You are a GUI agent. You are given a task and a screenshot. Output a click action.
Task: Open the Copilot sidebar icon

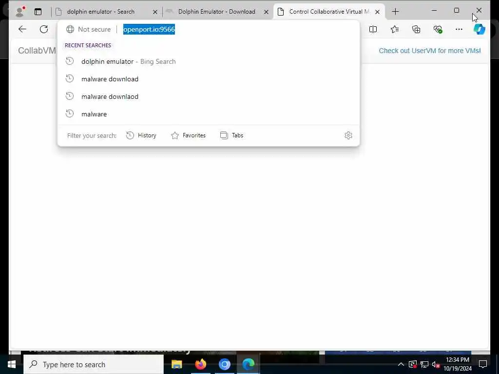point(479,29)
